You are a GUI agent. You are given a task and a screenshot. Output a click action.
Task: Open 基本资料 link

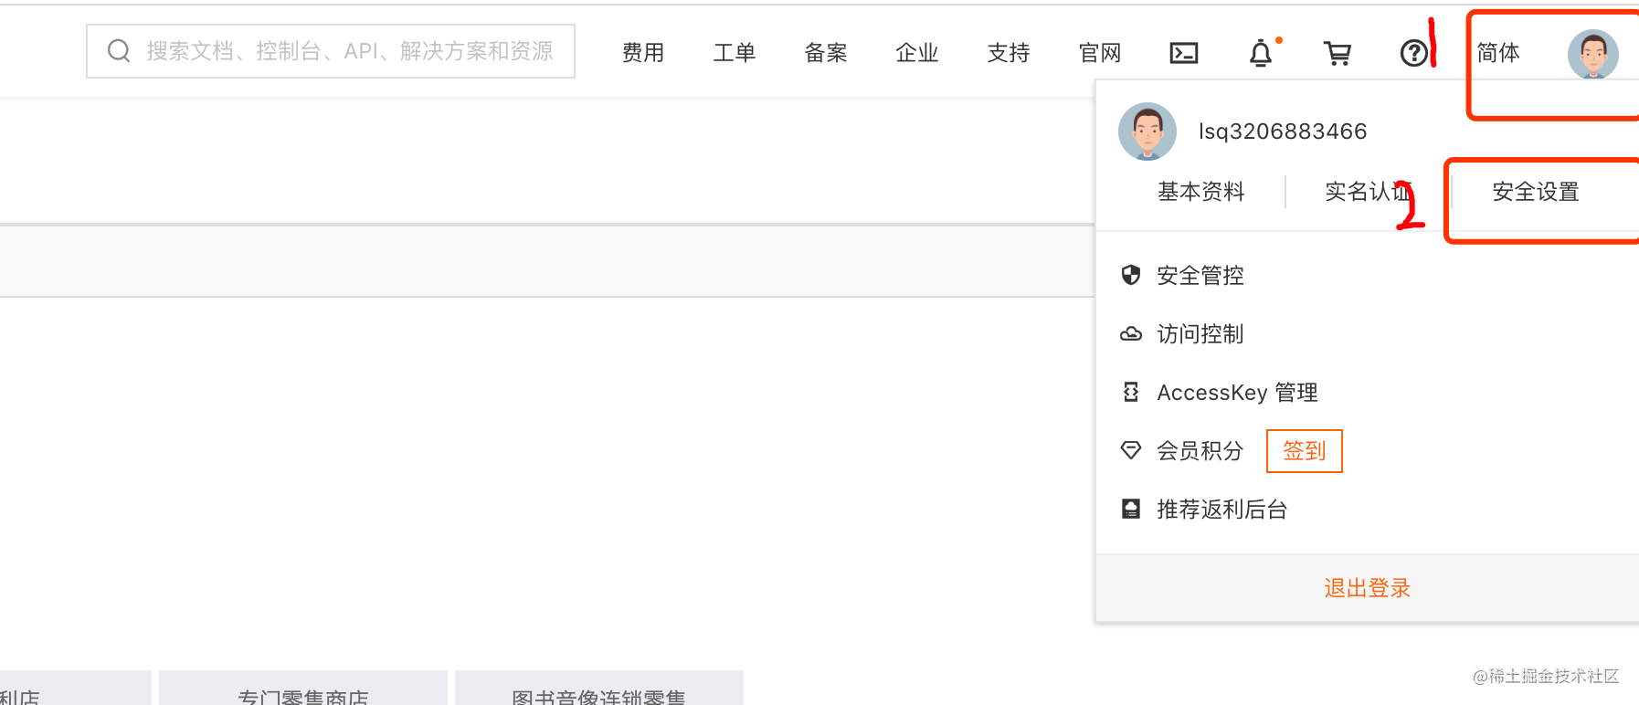pyautogui.click(x=1200, y=192)
